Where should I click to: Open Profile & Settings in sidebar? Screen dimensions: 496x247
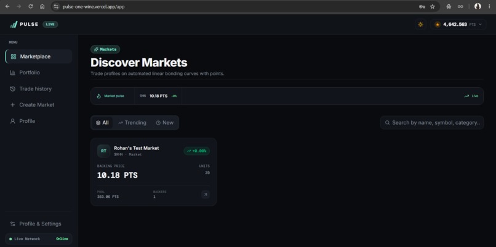tap(39, 224)
